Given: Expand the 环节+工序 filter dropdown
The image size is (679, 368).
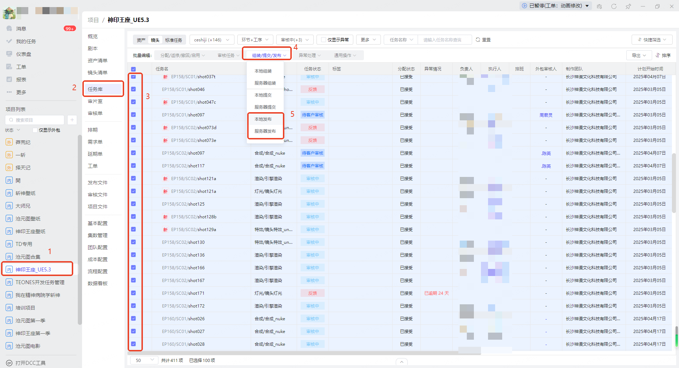Looking at the screenshot, I should click(255, 40).
